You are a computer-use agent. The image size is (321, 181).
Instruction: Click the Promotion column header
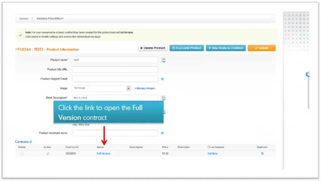pos(184,147)
